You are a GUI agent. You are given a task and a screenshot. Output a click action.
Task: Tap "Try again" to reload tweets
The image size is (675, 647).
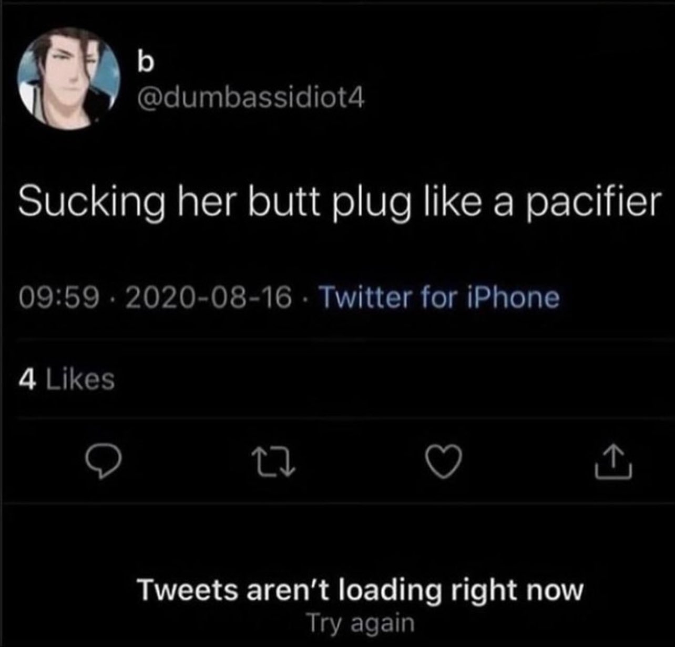[361, 623]
